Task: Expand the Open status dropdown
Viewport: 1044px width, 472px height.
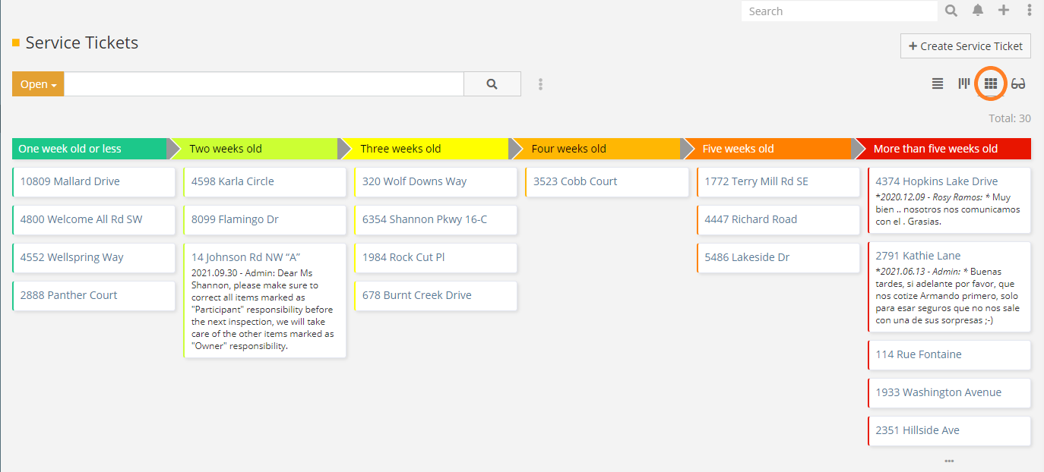Action: [38, 84]
